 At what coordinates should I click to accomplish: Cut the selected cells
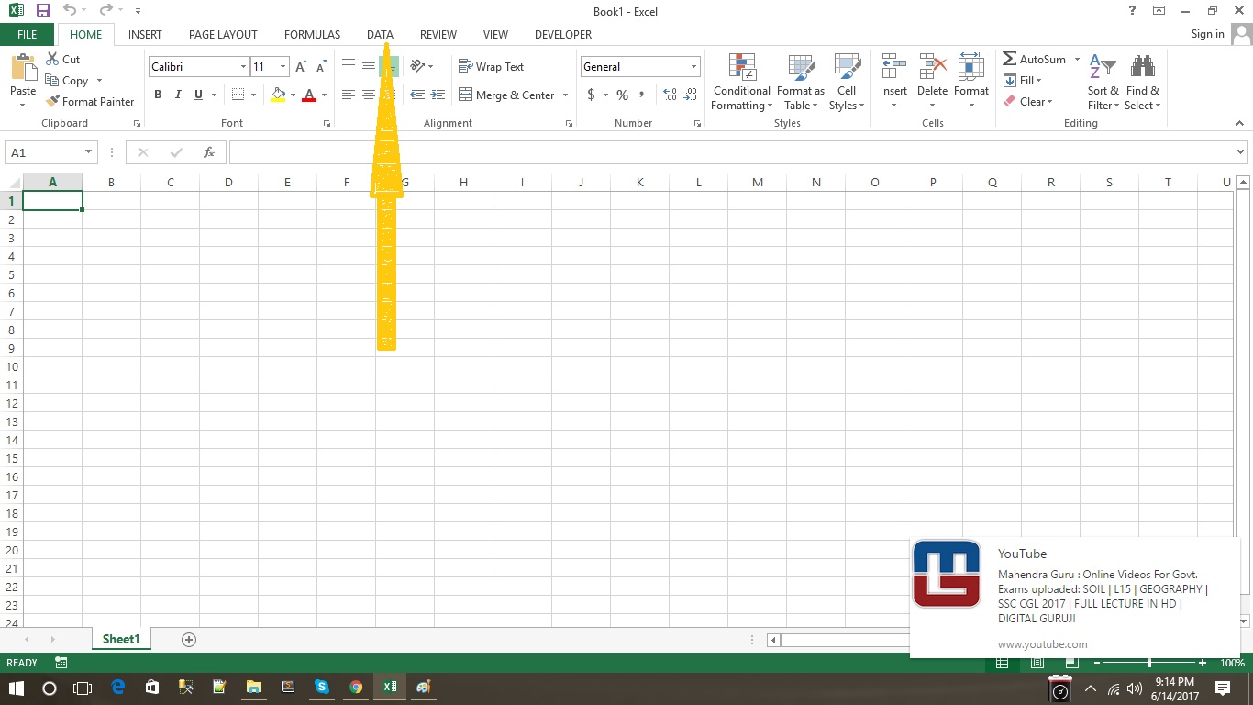pyautogui.click(x=62, y=59)
